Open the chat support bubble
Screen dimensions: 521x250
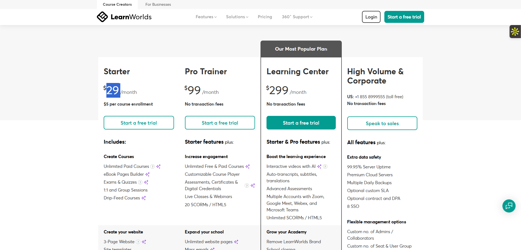point(509,206)
